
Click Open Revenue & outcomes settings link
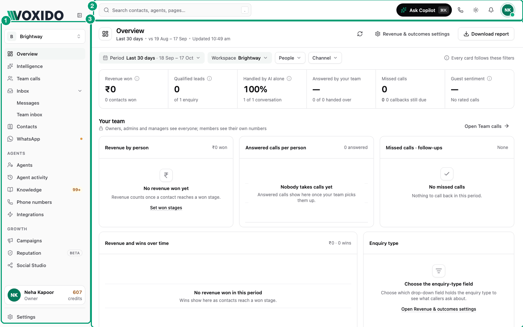(438, 309)
